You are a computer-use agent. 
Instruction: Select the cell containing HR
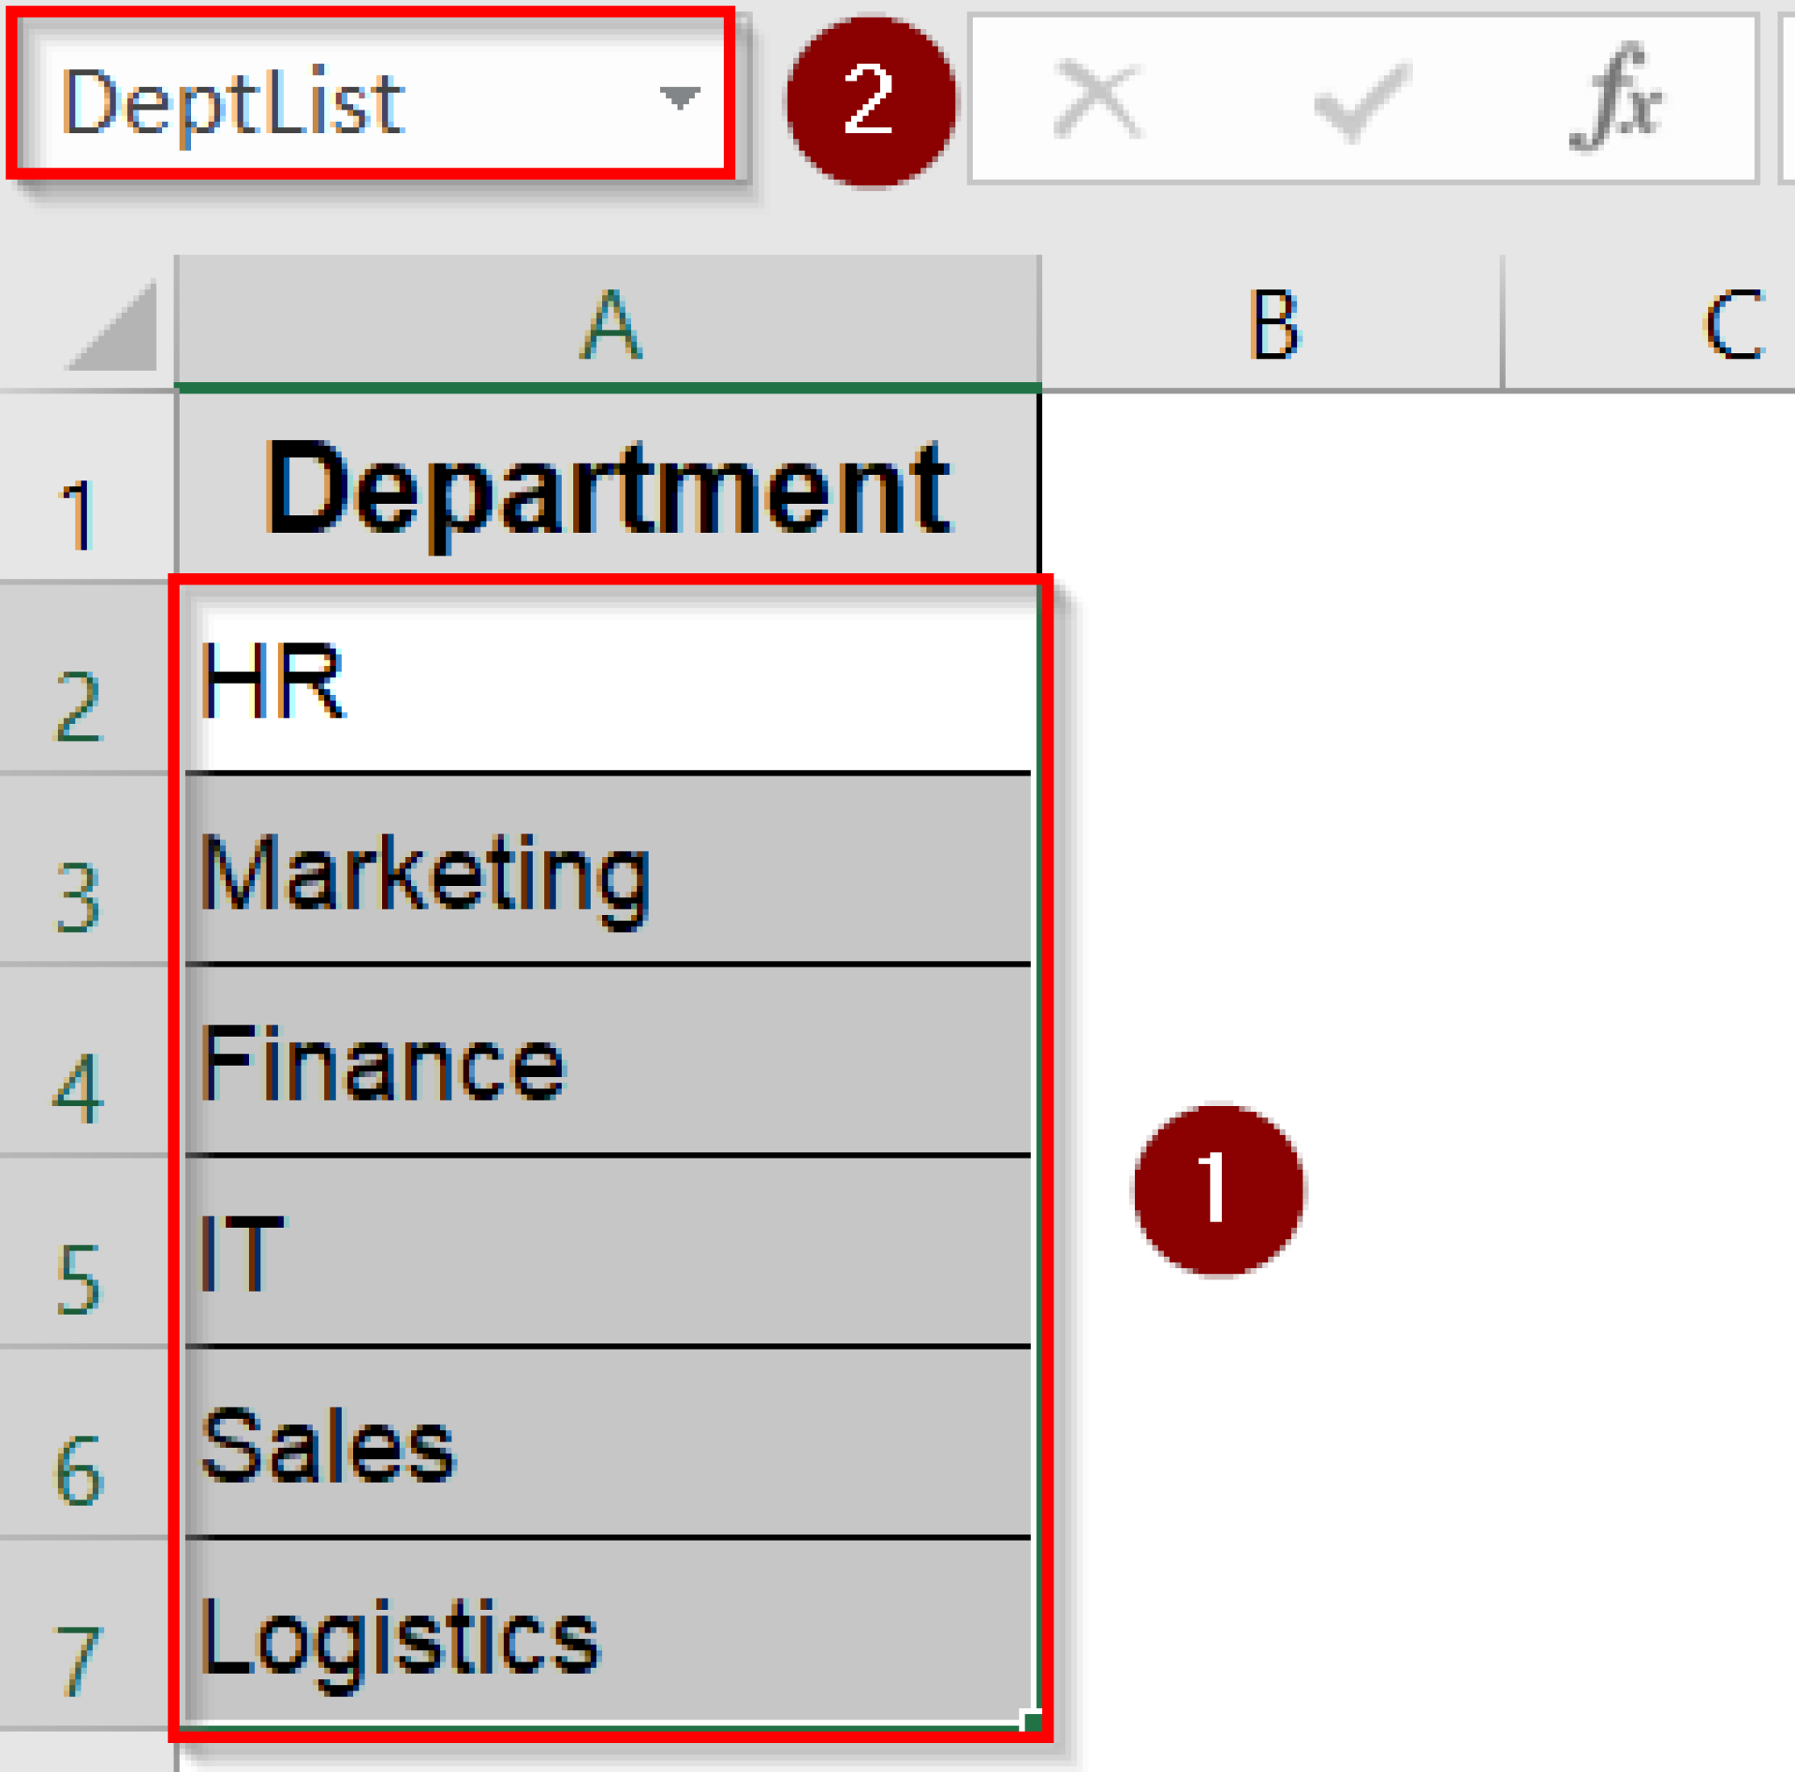tap(608, 678)
